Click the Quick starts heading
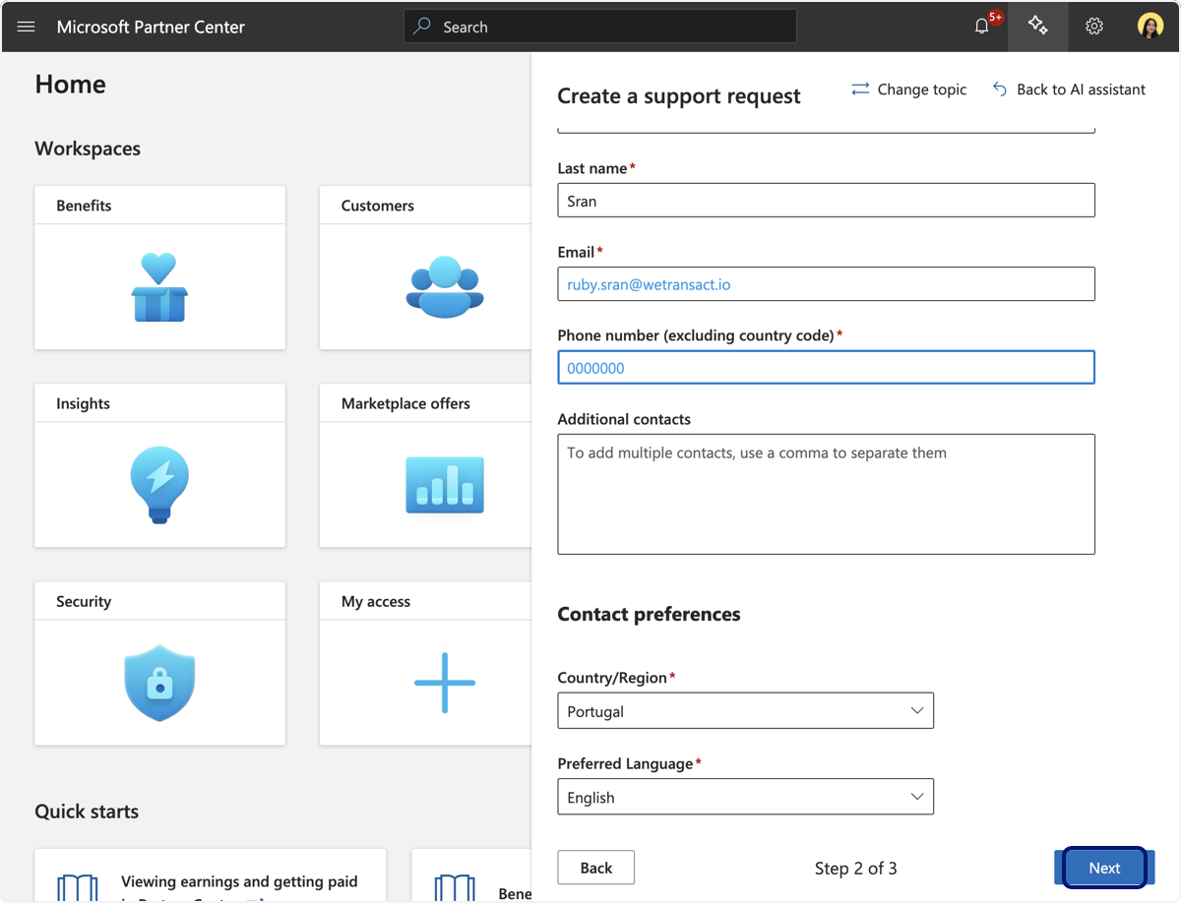Image resolution: width=1181 pixels, height=903 pixels. click(x=87, y=812)
